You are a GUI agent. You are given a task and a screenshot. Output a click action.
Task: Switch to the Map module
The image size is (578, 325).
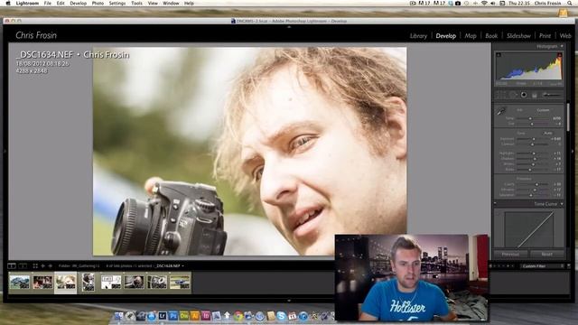tap(471, 36)
